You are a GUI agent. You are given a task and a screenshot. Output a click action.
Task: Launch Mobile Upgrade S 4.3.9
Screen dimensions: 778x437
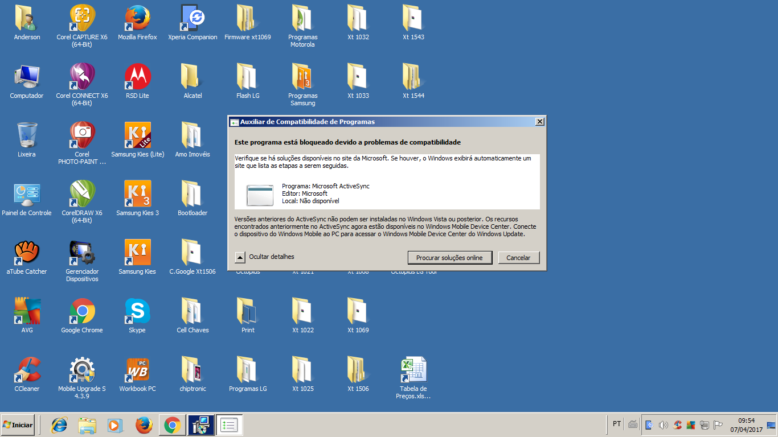[82, 378]
